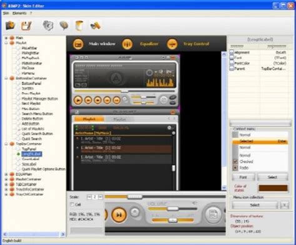Switch to the Tray Control view

click(x=196, y=44)
